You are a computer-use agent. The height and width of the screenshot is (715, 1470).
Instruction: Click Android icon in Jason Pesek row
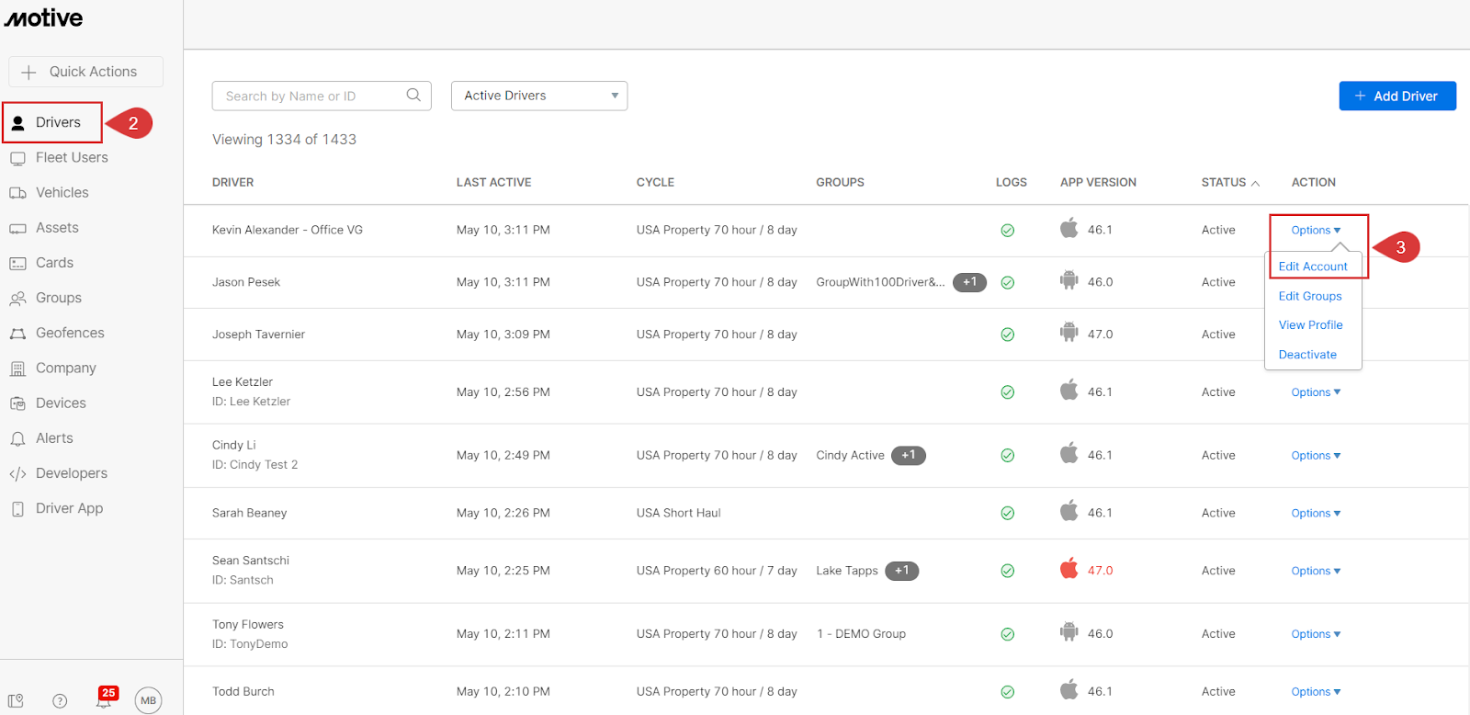pyautogui.click(x=1069, y=280)
